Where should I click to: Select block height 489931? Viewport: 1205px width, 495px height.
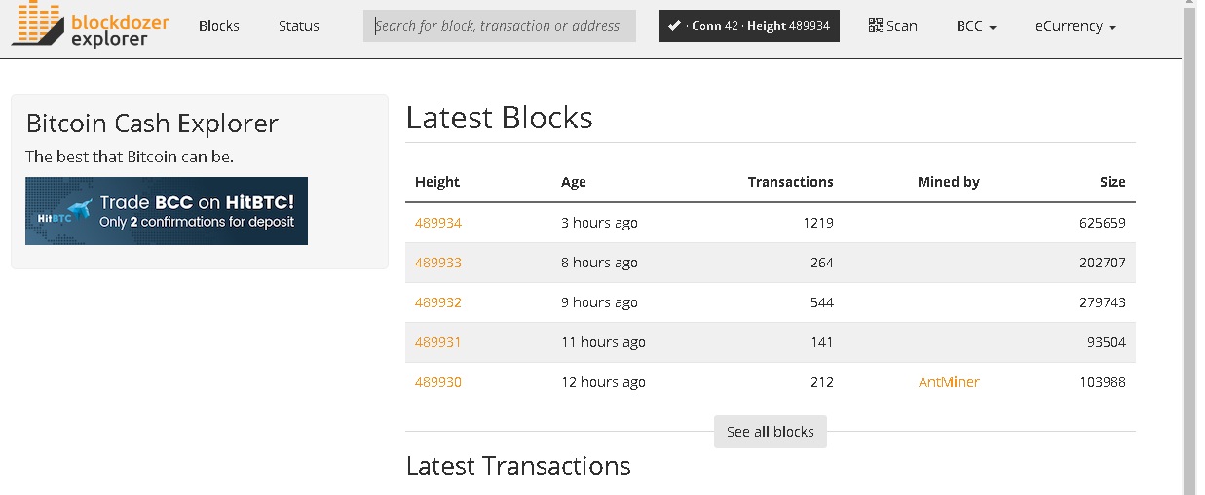click(x=438, y=342)
